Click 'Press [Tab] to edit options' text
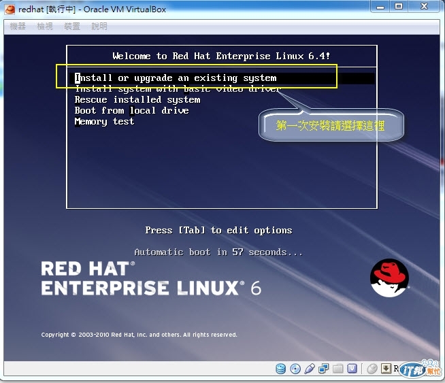This screenshot has height=383, width=445. point(218,230)
